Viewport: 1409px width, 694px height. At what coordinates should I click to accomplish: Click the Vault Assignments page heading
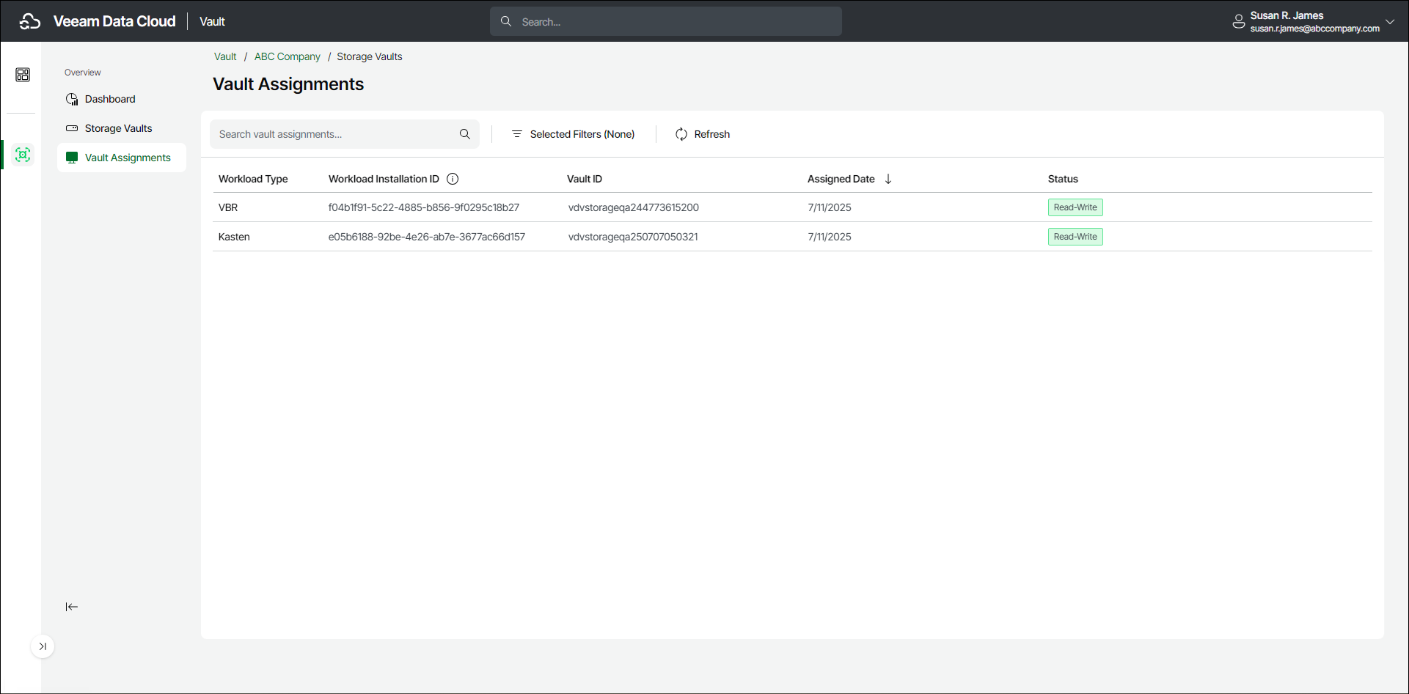(x=288, y=84)
